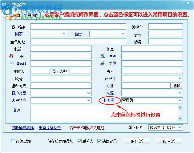194x153 pixels.
Task: Click the 备注 scrollbar up arrow
Action: click(x=180, y=108)
